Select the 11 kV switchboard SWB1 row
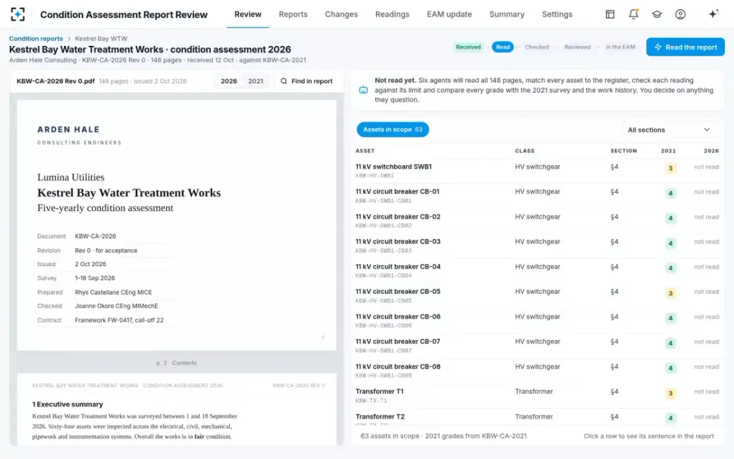This screenshot has width=734, height=459. pyautogui.click(x=537, y=170)
